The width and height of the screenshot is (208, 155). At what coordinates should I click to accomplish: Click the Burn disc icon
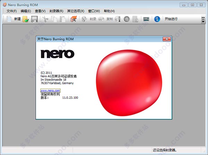pyautogui.click(x=84, y=19)
